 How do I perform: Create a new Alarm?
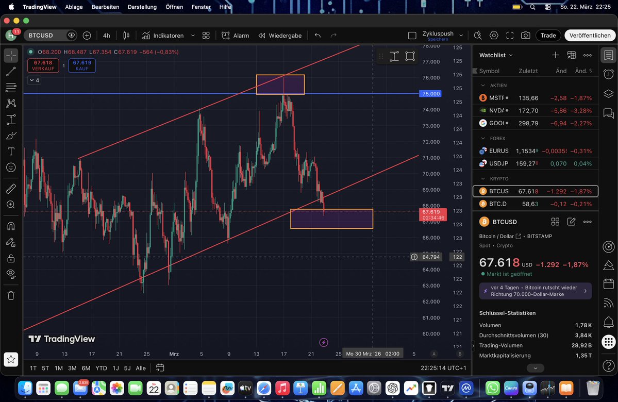(x=236, y=36)
